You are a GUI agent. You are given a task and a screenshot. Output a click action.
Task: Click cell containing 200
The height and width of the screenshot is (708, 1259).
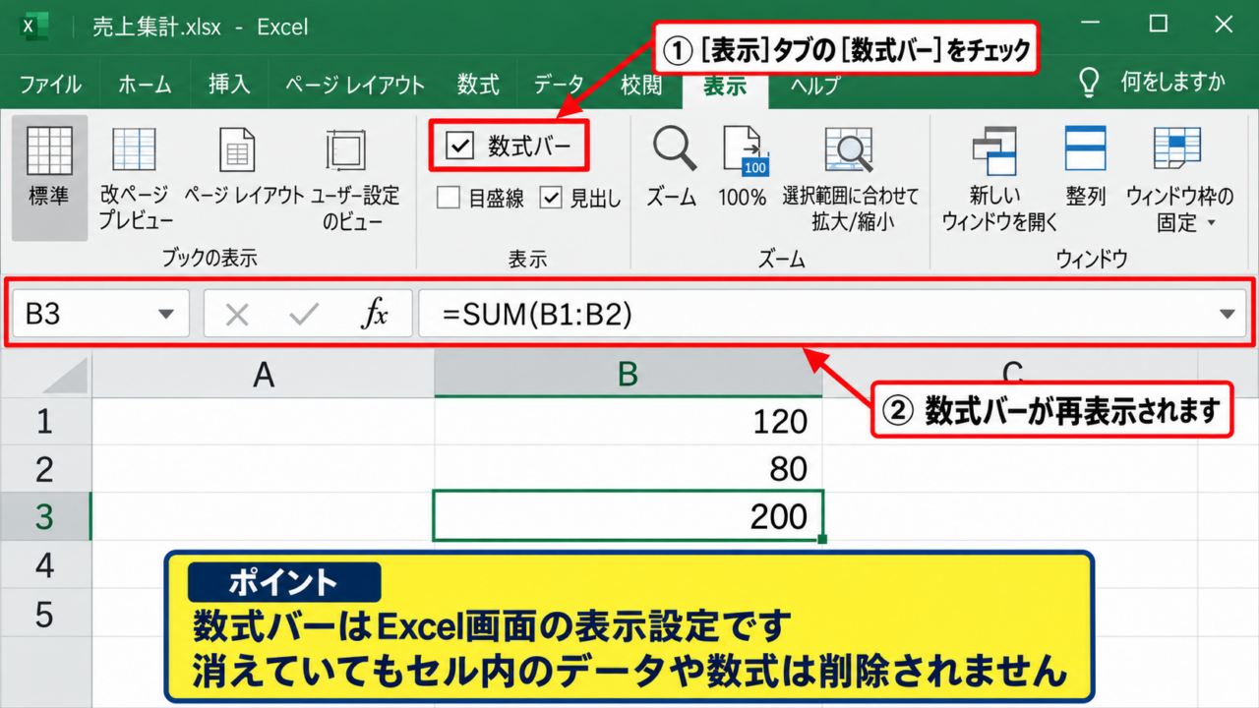pos(628,517)
